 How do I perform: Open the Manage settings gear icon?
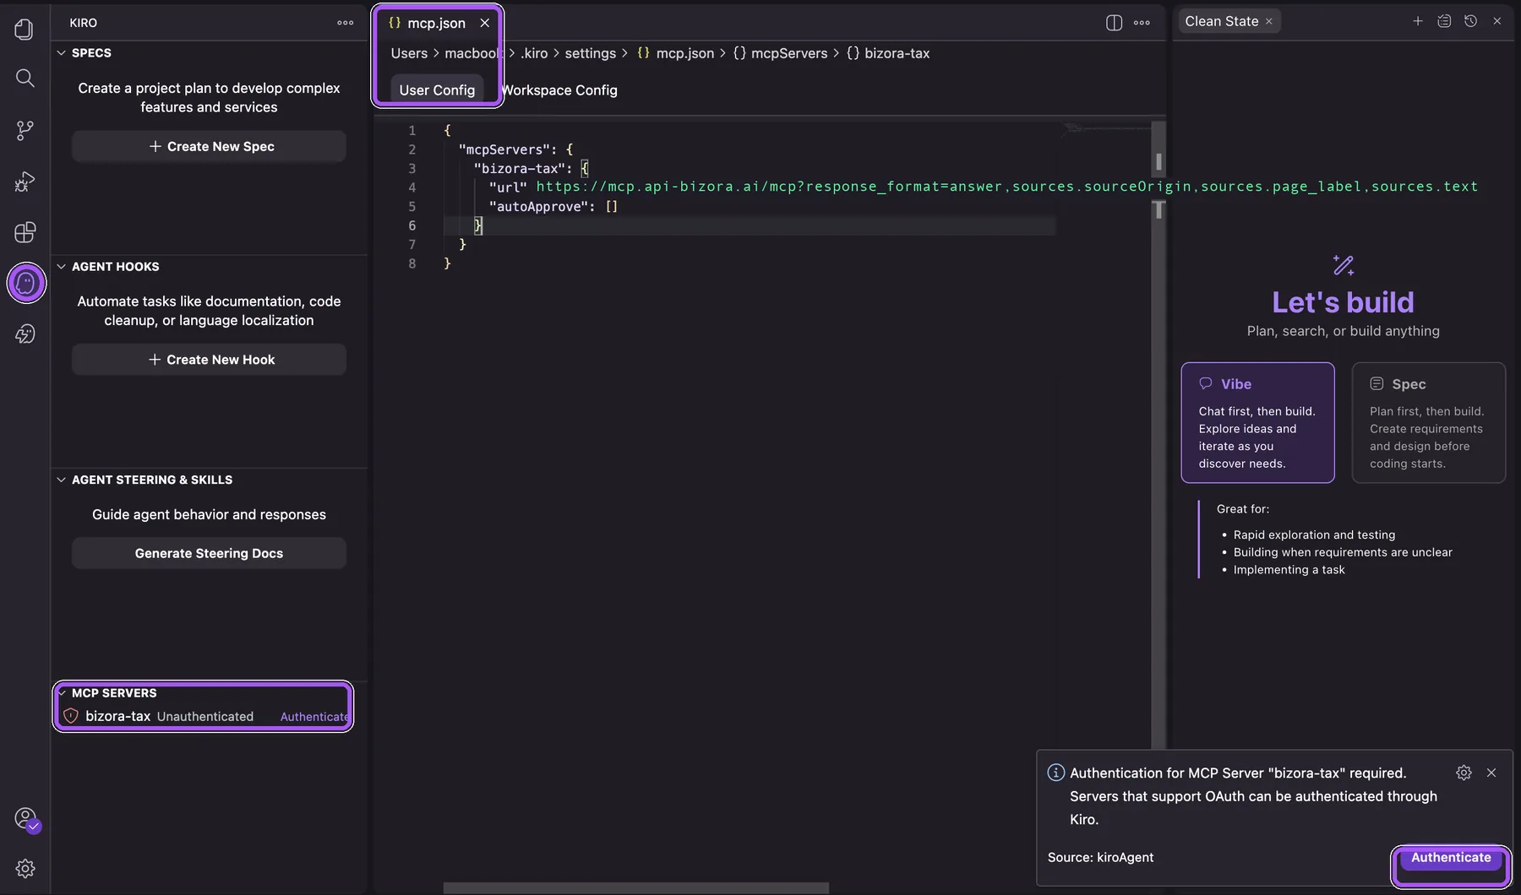tap(25, 868)
